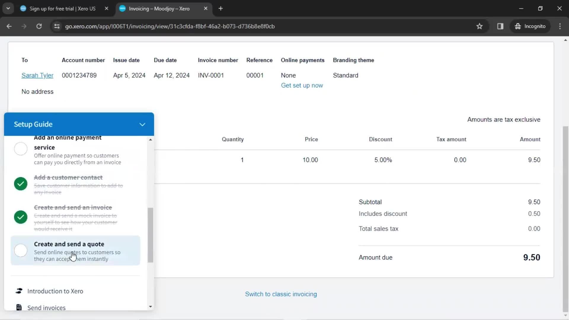The width and height of the screenshot is (569, 320).
Task: Click the Quantity column header
Action: [x=233, y=139]
